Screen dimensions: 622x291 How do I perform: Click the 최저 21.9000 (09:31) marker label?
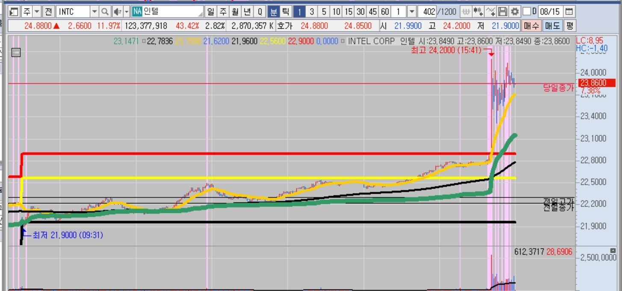68,235
